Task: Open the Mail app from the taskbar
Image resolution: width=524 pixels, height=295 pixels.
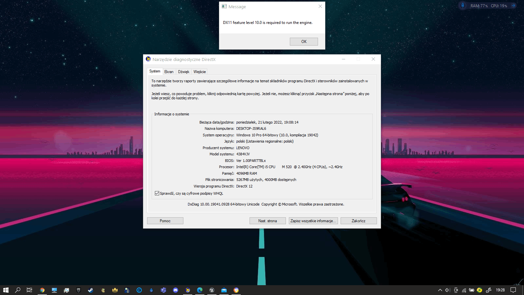Action: (224, 290)
